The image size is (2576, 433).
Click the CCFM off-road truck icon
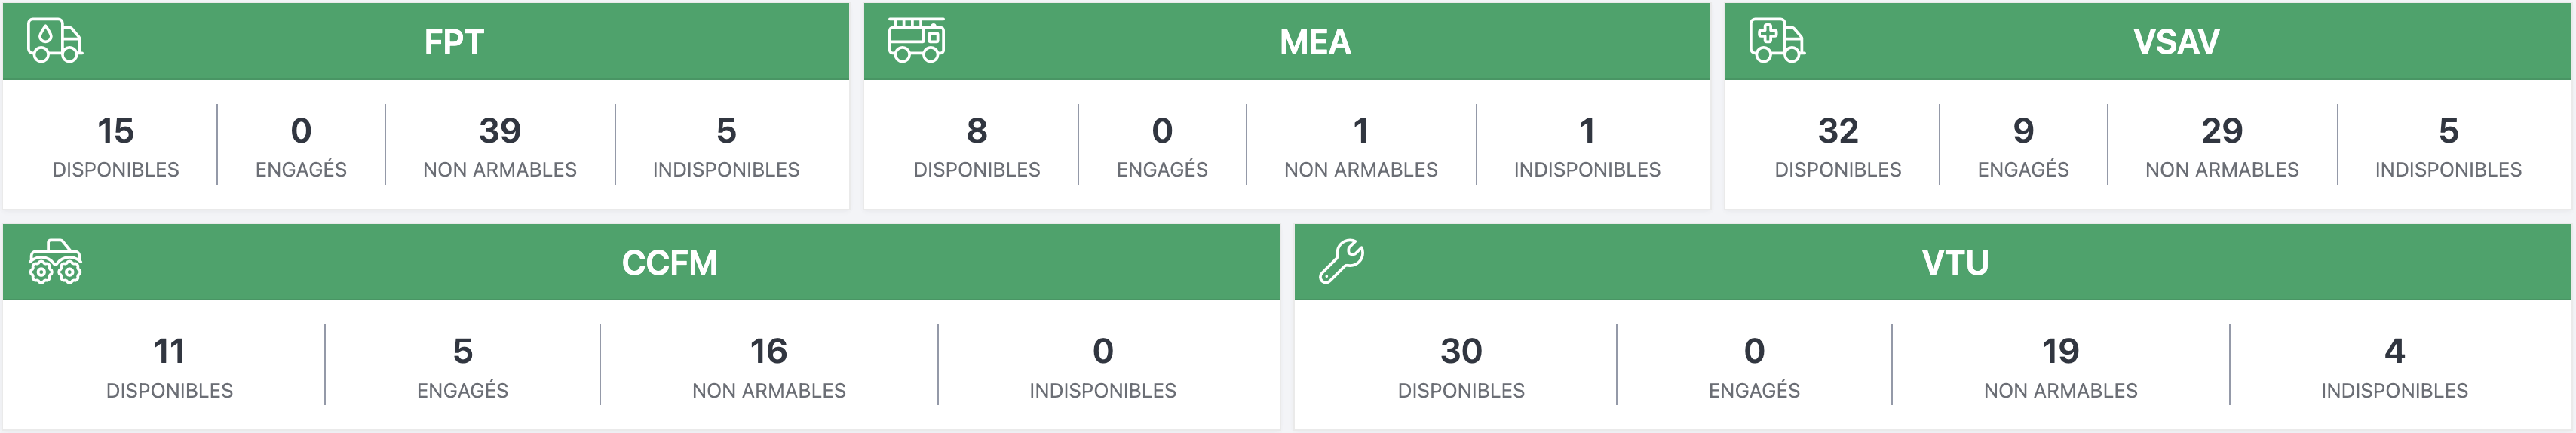point(55,262)
